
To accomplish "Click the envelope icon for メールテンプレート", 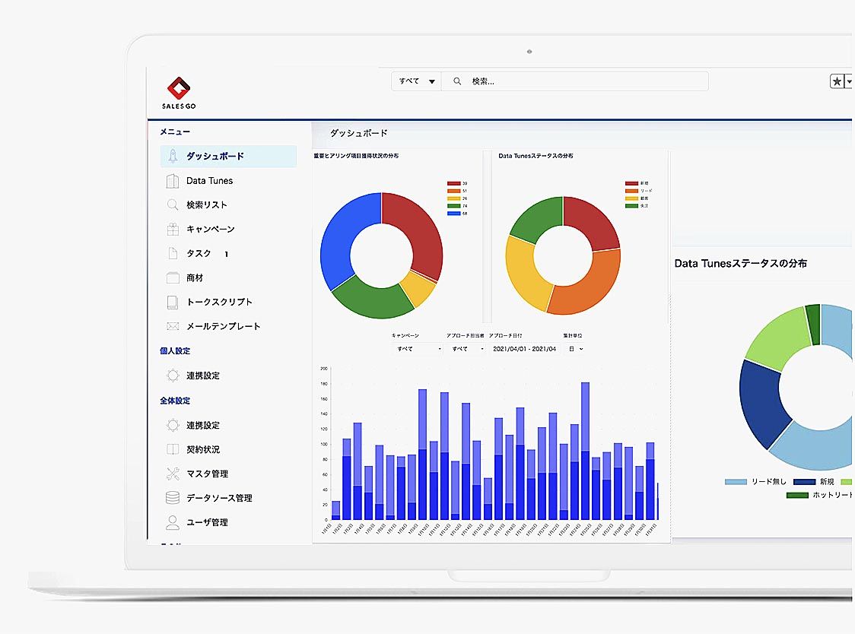I will coord(173,327).
